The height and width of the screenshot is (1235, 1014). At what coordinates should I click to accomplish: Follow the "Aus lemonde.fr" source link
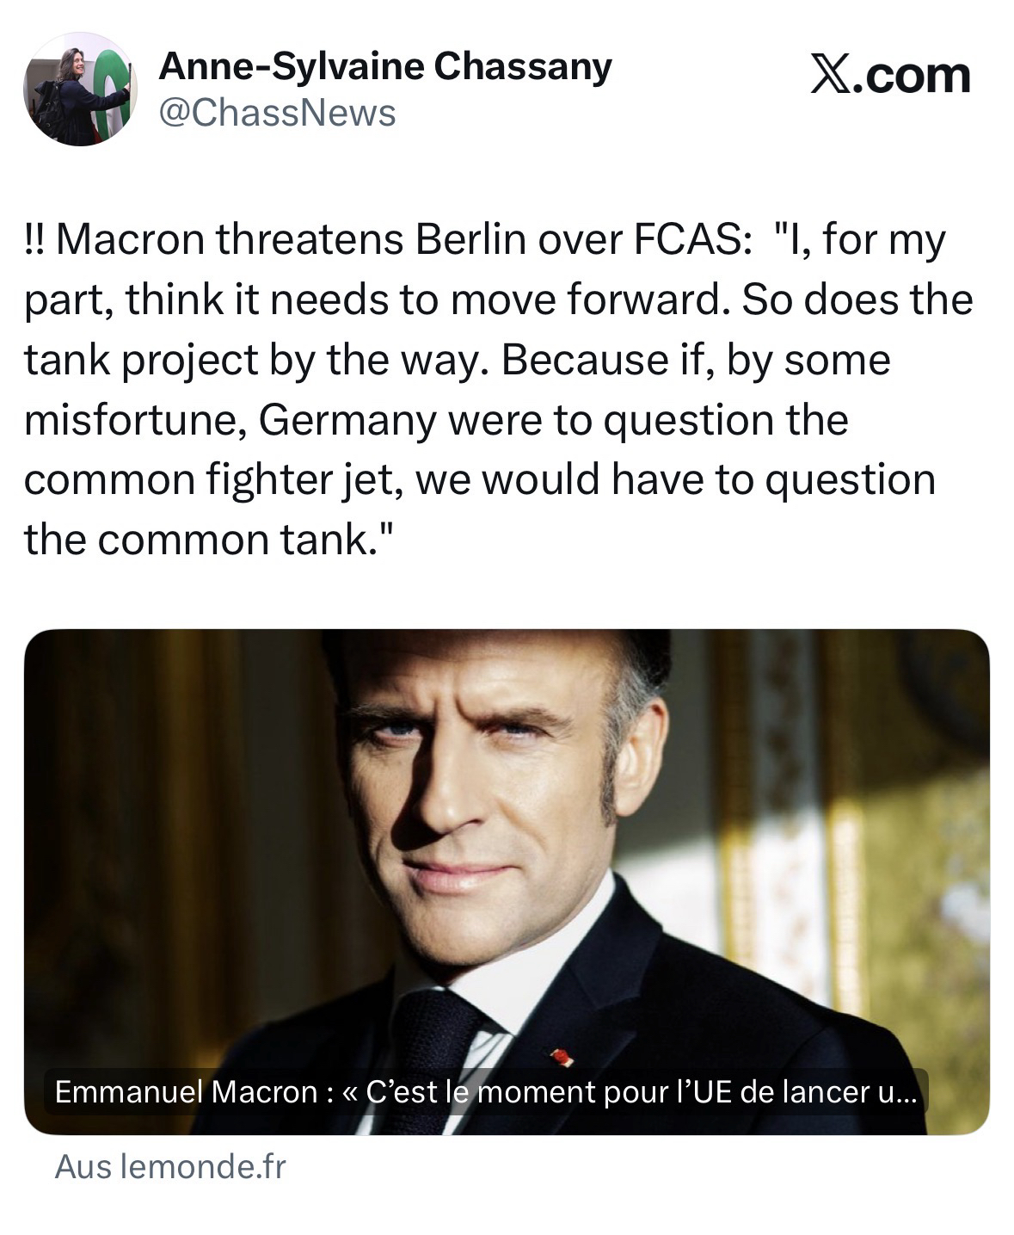169,1167
